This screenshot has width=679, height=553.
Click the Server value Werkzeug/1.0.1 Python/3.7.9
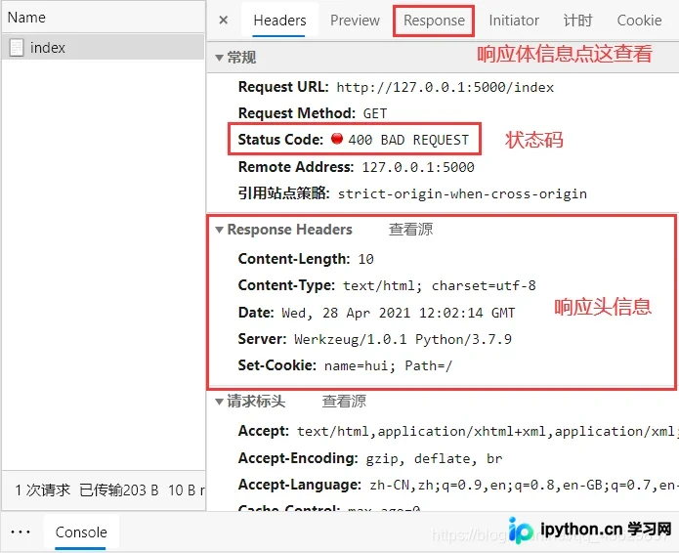[x=403, y=339]
